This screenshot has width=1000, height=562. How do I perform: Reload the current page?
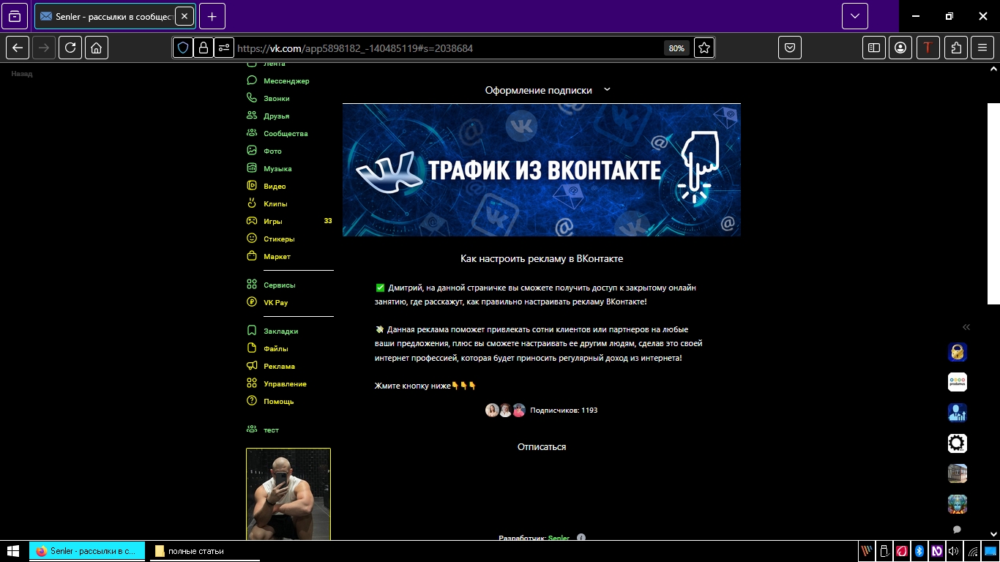(70, 48)
